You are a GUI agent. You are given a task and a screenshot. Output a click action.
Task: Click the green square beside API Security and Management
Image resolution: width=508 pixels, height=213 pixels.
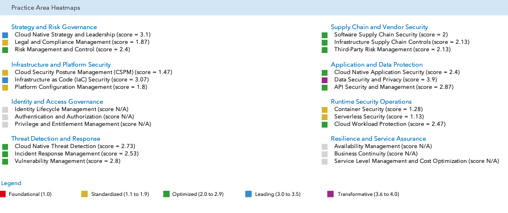pos(325,88)
